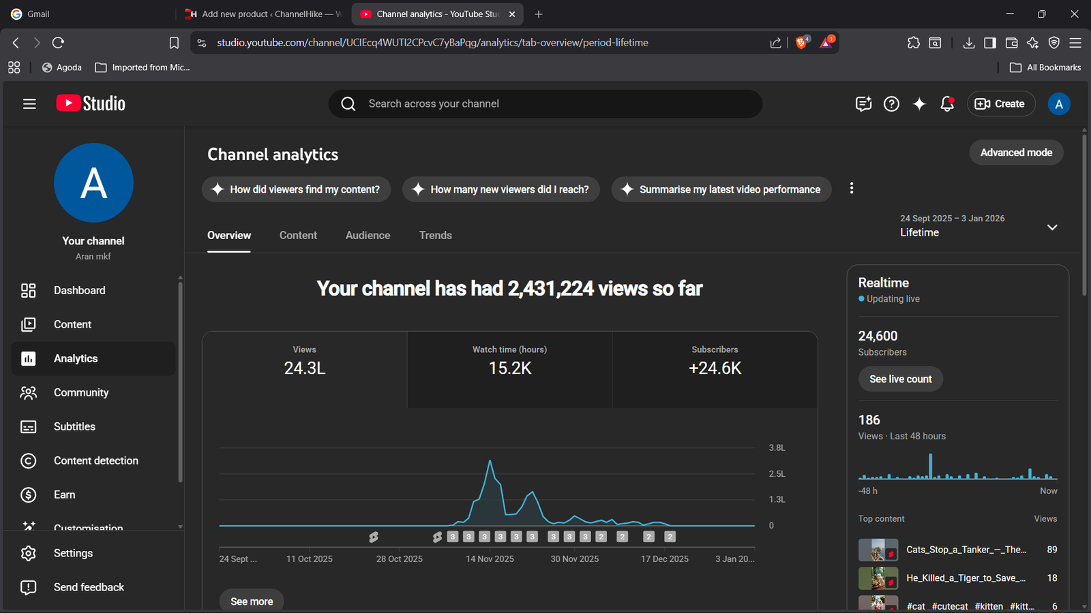
Task: Expand the Lifetime date range dropdown
Action: click(1051, 227)
